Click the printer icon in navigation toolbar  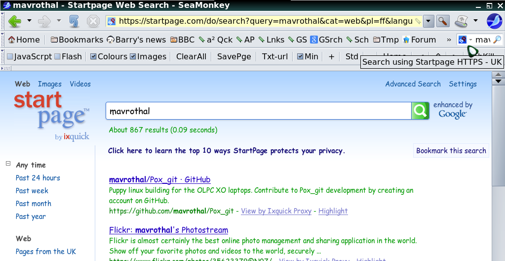pyautogui.click(x=461, y=21)
